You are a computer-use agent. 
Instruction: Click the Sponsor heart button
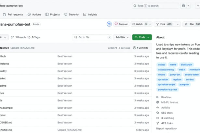click(121, 24)
